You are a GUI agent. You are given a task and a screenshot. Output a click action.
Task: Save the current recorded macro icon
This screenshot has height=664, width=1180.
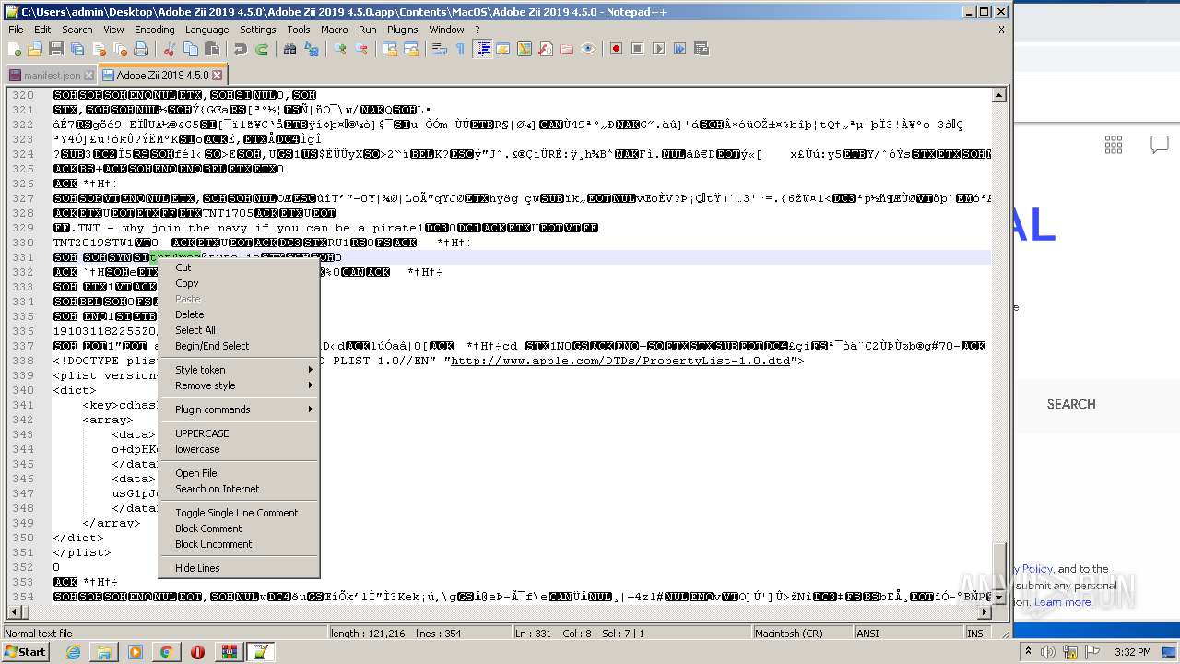[701, 49]
